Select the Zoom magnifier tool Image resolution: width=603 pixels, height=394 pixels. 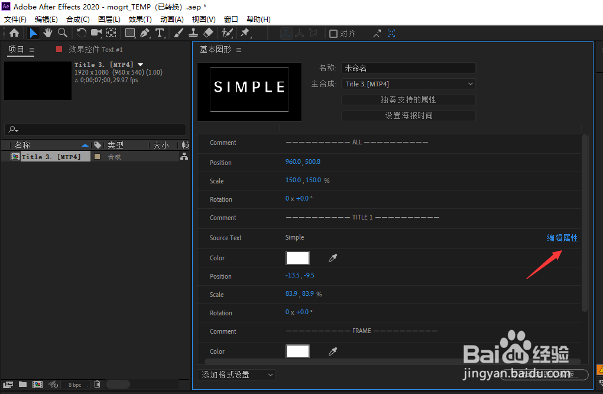[63, 33]
